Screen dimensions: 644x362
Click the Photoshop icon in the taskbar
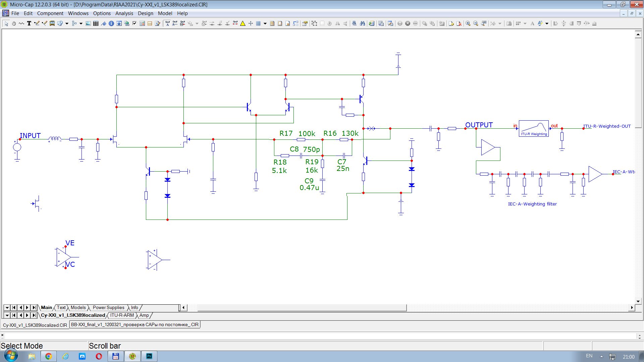point(149,356)
